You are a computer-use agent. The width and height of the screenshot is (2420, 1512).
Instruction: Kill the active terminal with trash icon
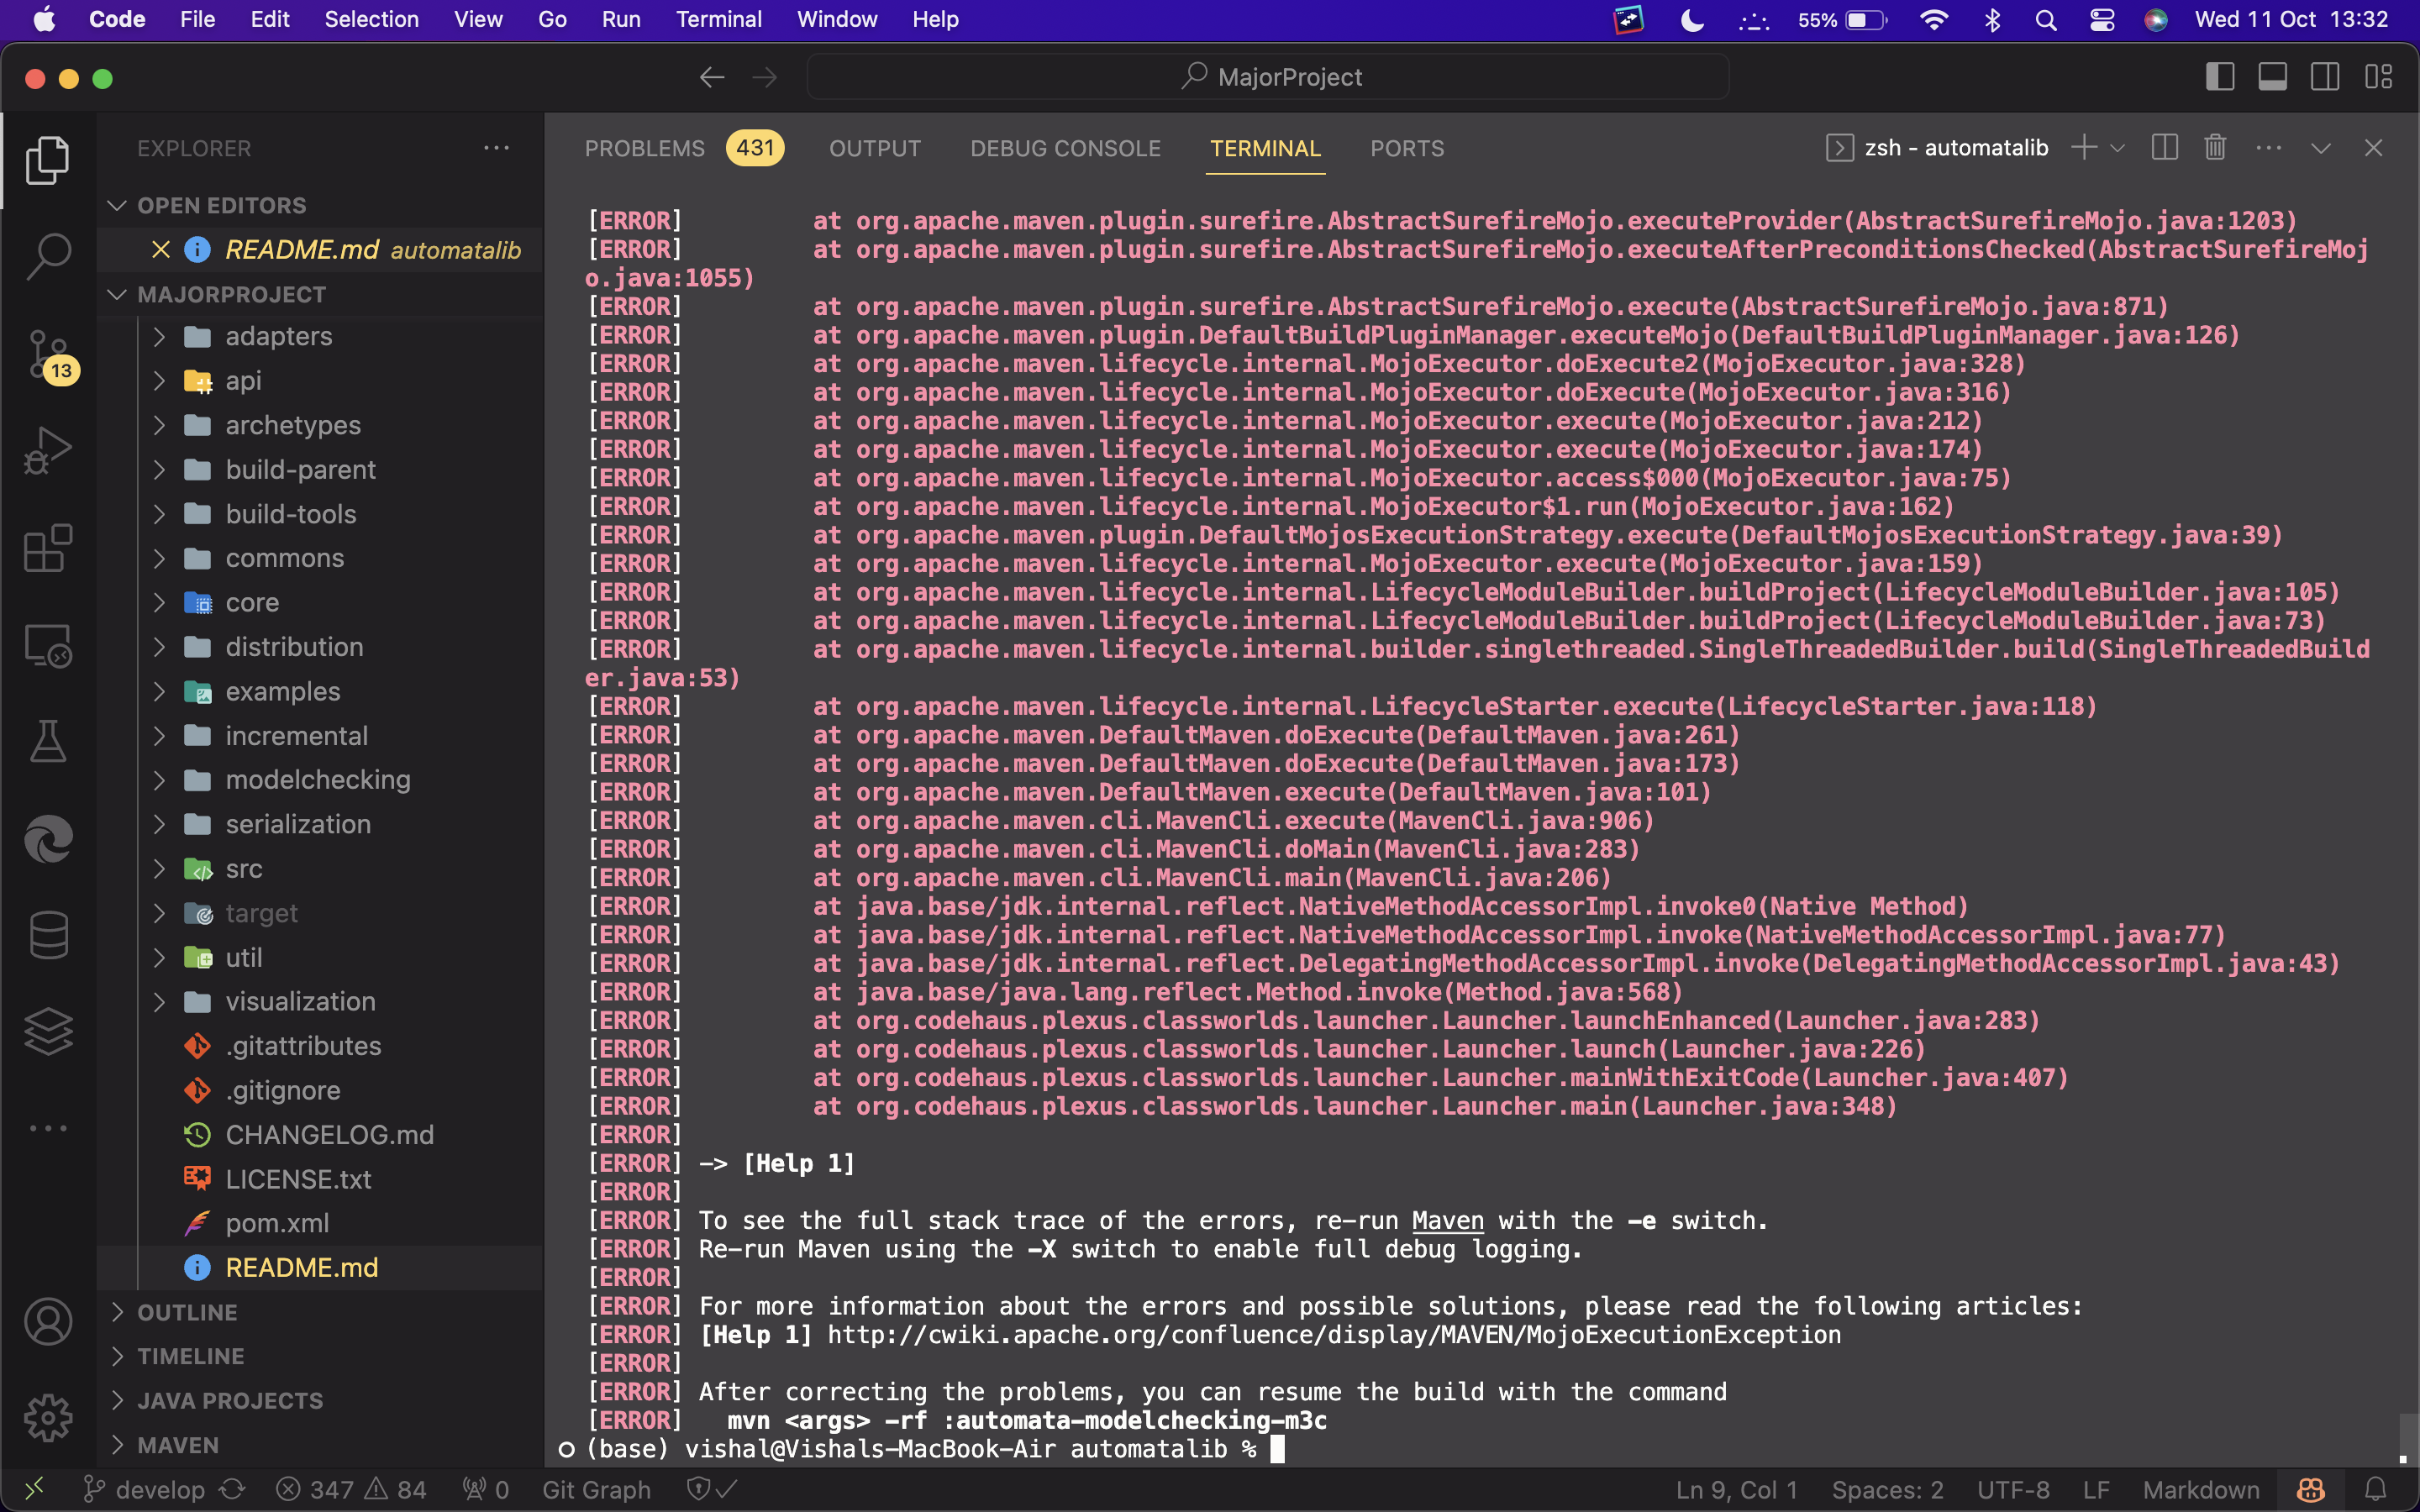(x=2213, y=147)
